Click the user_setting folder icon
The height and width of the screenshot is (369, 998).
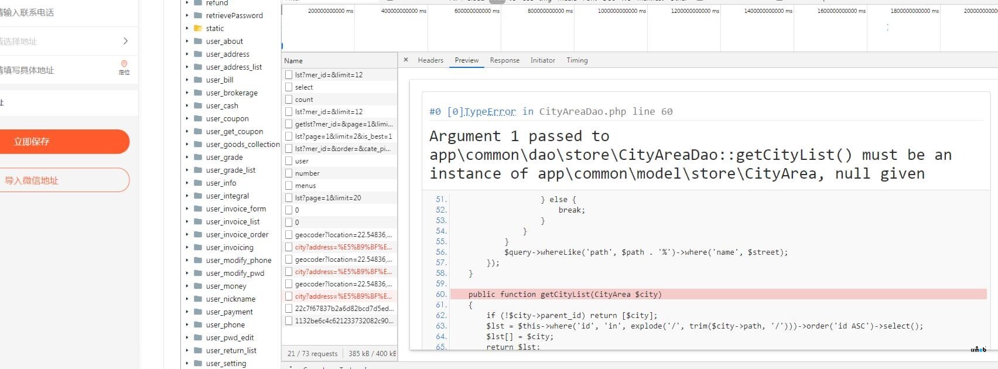tap(198, 363)
